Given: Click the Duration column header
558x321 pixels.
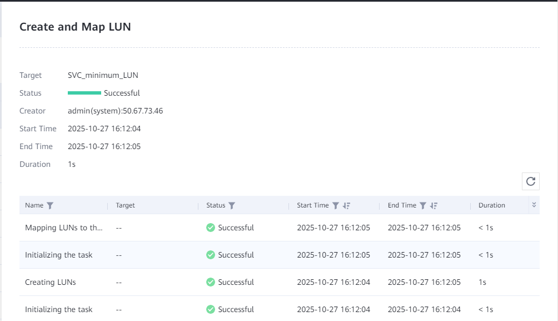Looking at the screenshot, I should tap(491, 205).
